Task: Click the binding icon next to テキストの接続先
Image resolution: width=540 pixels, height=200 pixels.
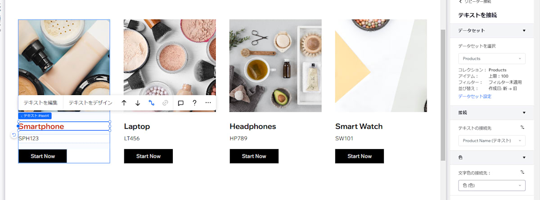Action: (522, 127)
